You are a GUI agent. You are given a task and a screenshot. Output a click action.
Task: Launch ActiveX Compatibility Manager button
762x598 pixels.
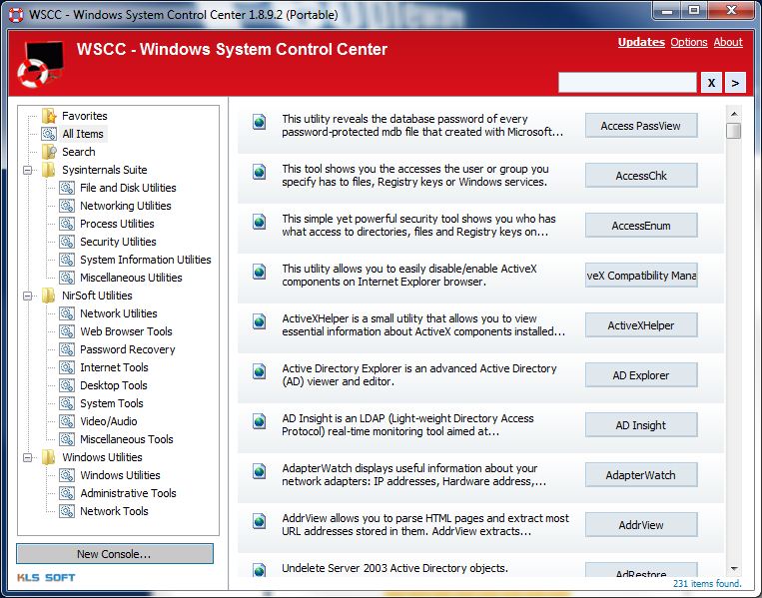click(641, 276)
